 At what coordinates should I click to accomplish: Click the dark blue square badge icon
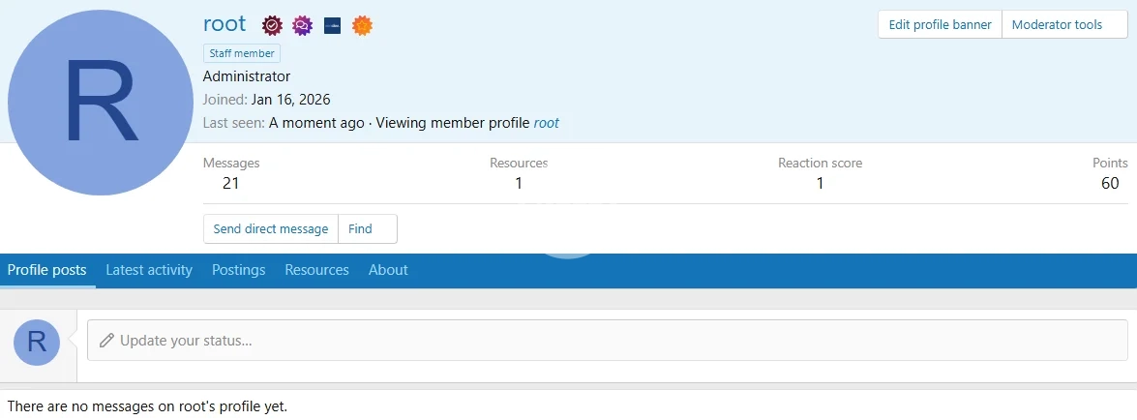pyautogui.click(x=332, y=25)
